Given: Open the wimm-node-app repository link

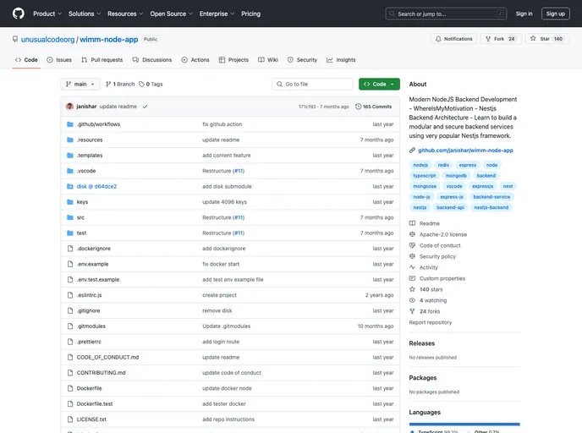Looking at the screenshot, I should pyautogui.click(x=109, y=40).
